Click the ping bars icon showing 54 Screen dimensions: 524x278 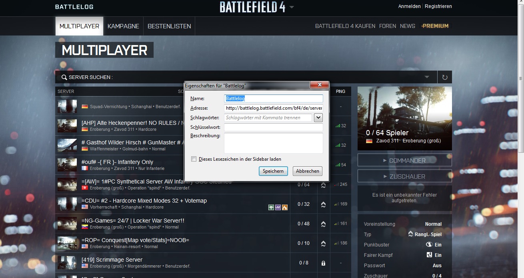(x=338, y=165)
